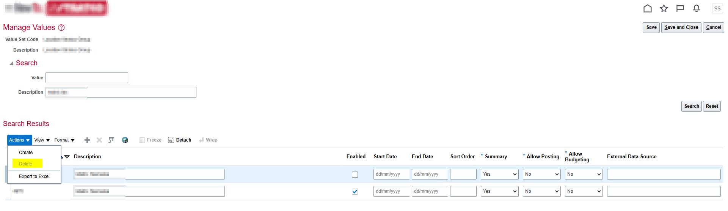
Task: Click the External Data Source header
Action: 632,157
